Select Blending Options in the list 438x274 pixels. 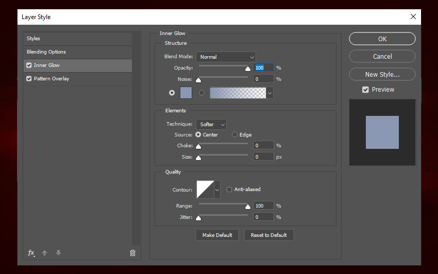pyautogui.click(x=46, y=52)
